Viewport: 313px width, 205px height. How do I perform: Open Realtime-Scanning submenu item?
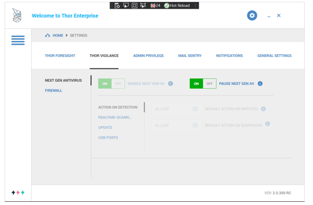pyautogui.click(x=115, y=118)
